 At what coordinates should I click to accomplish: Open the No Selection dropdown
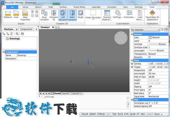click(x=146, y=30)
